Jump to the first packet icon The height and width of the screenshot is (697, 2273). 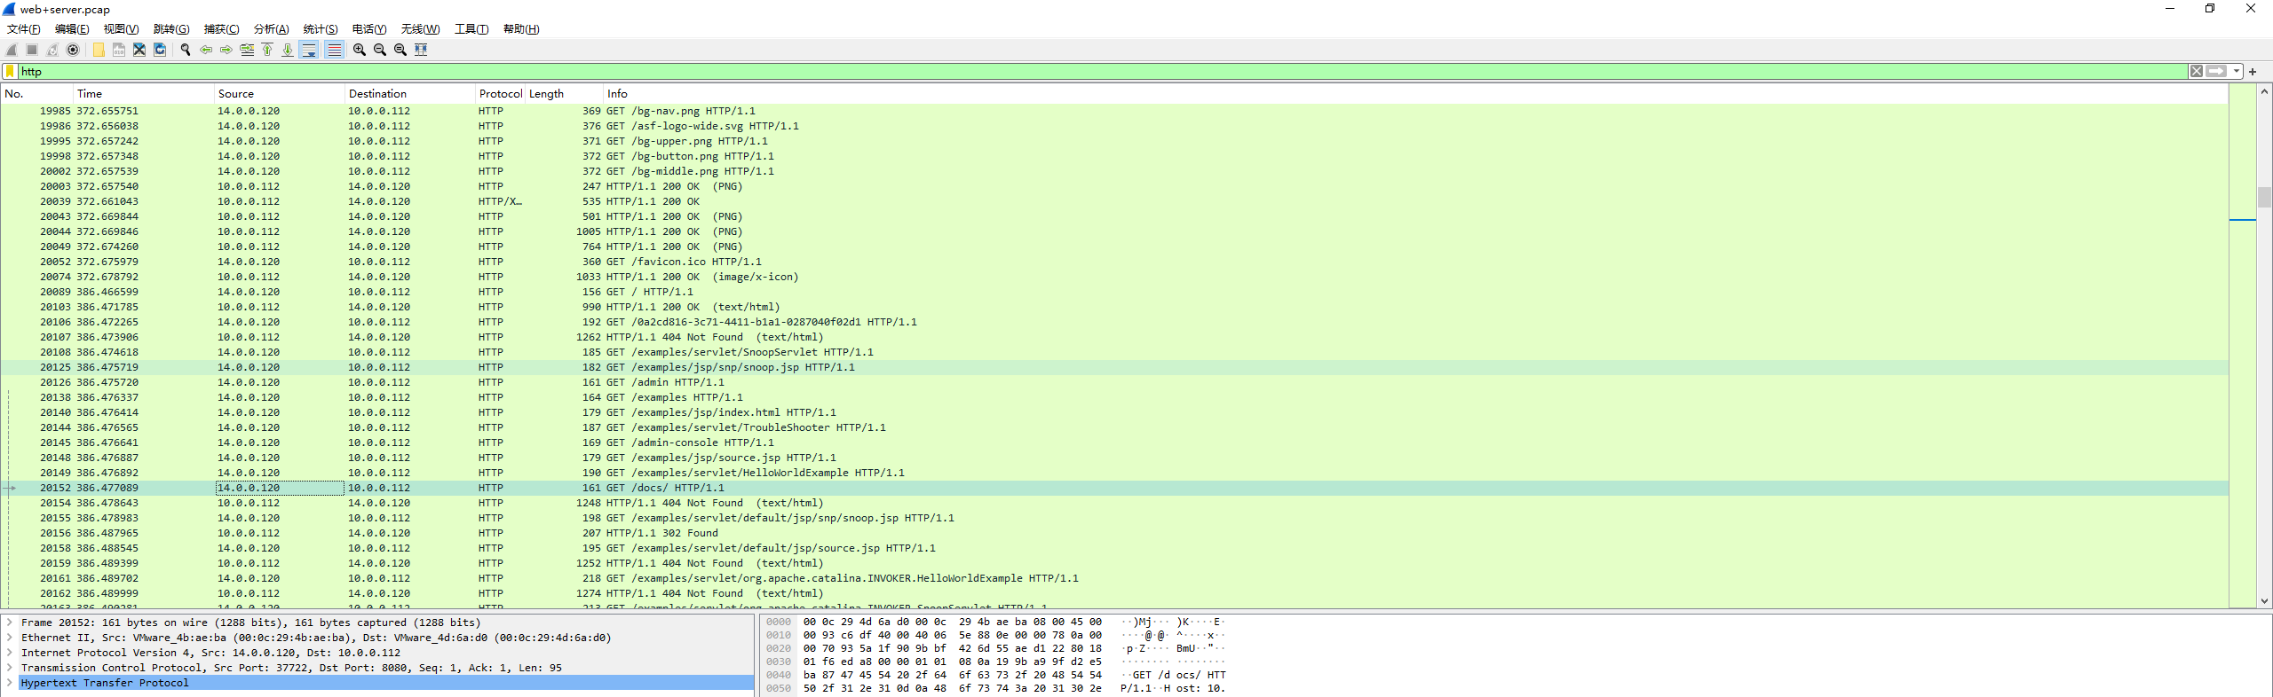pyautogui.click(x=267, y=50)
